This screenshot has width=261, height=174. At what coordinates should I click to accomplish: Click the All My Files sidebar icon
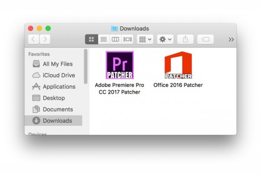tap(36, 64)
